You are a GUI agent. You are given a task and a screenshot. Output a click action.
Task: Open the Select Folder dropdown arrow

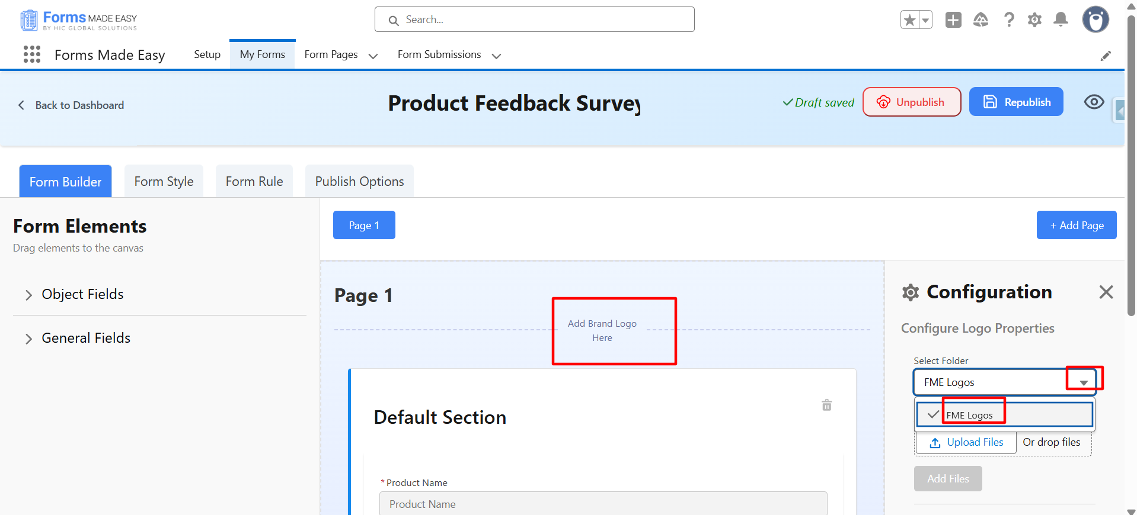coord(1083,382)
